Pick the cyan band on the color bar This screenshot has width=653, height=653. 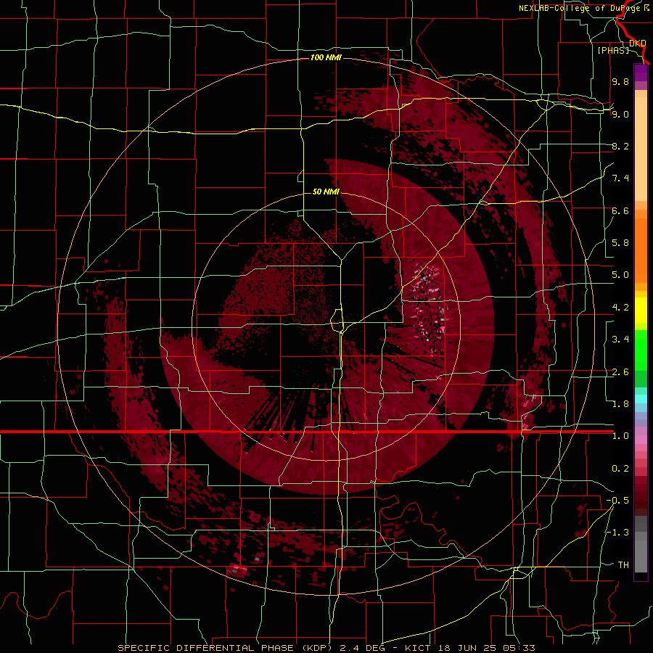[641, 399]
